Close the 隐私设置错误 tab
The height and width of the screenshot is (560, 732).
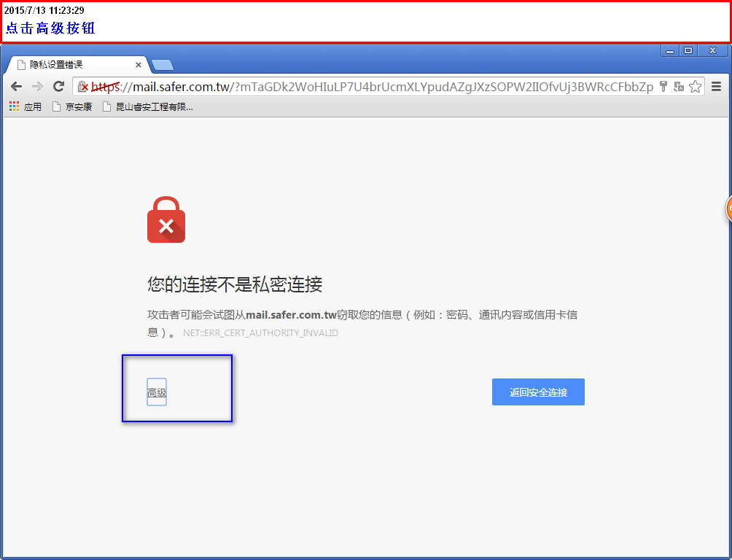pos(139,65)
